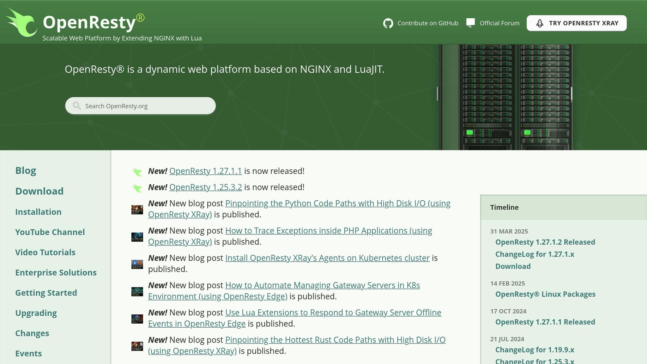Click the GitHub octocat icon
Viewport: 647px width, 364px height.
(x=388, y=23)
